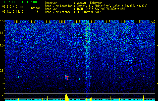158x101 pixels.
Task: Click the 'Receiving antenna' label
Action: click(x=58, y=12)
